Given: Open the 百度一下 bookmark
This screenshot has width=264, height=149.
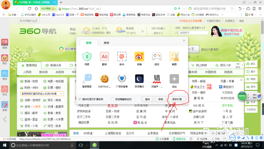Looking at the screenshot, I should tap(72, 15).
